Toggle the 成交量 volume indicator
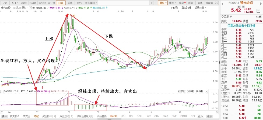This screenshot has width=263, height=120. pyautogui.click(x=26, y=117)
